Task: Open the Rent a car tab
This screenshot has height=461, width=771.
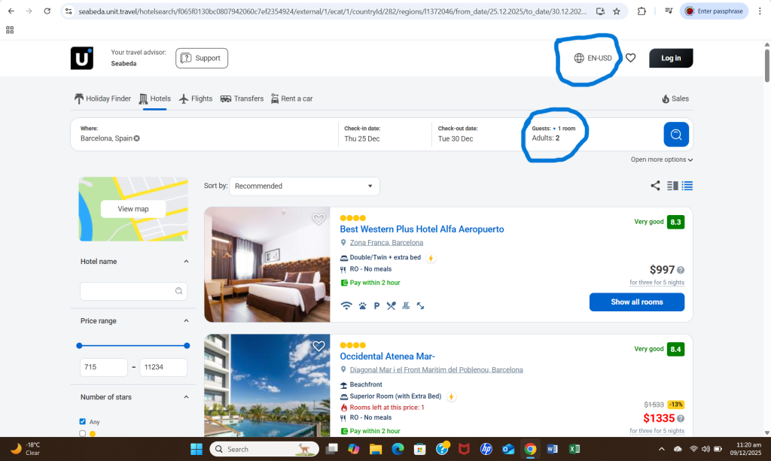Action: 292,98
